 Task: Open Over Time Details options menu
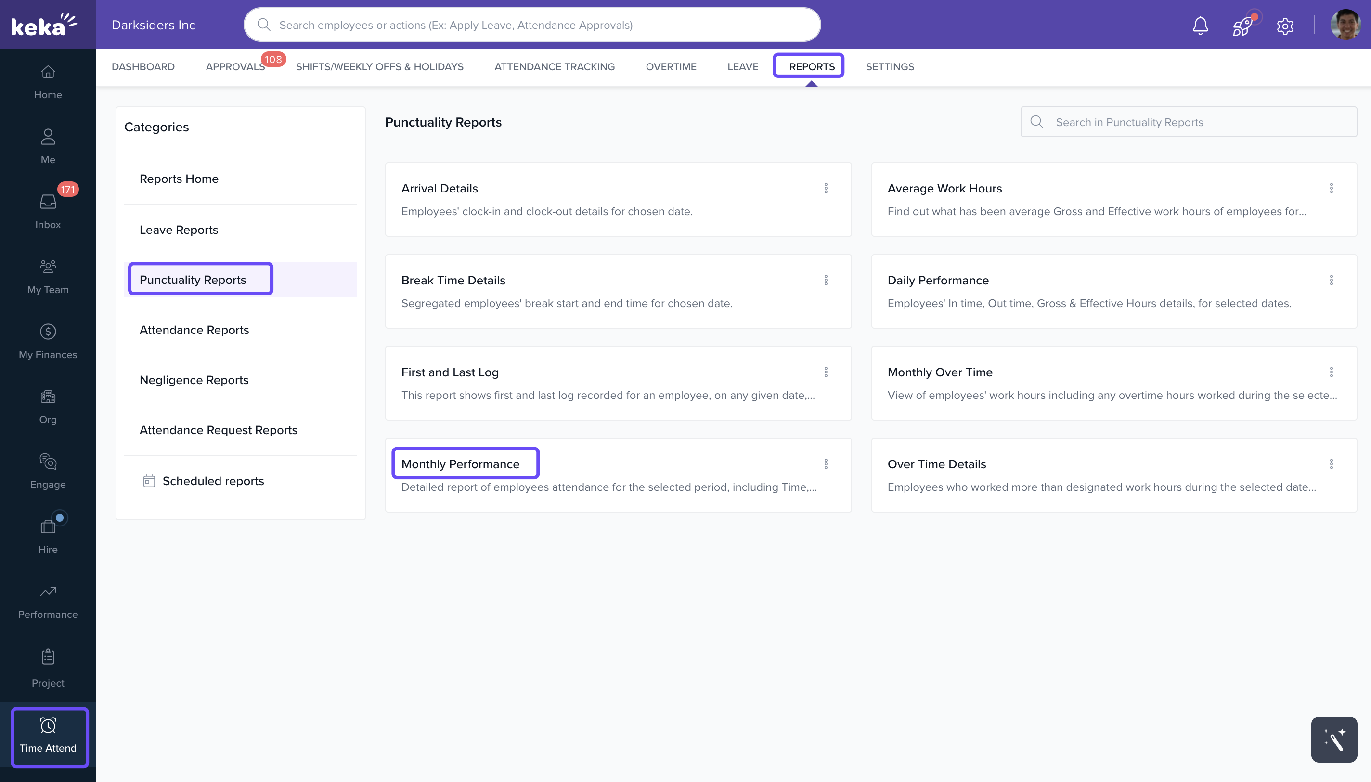[1331, 463]
